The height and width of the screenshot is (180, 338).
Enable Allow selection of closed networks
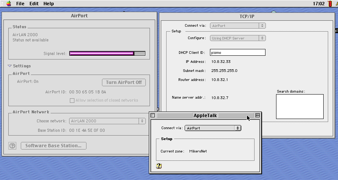[x=72, y=101]
